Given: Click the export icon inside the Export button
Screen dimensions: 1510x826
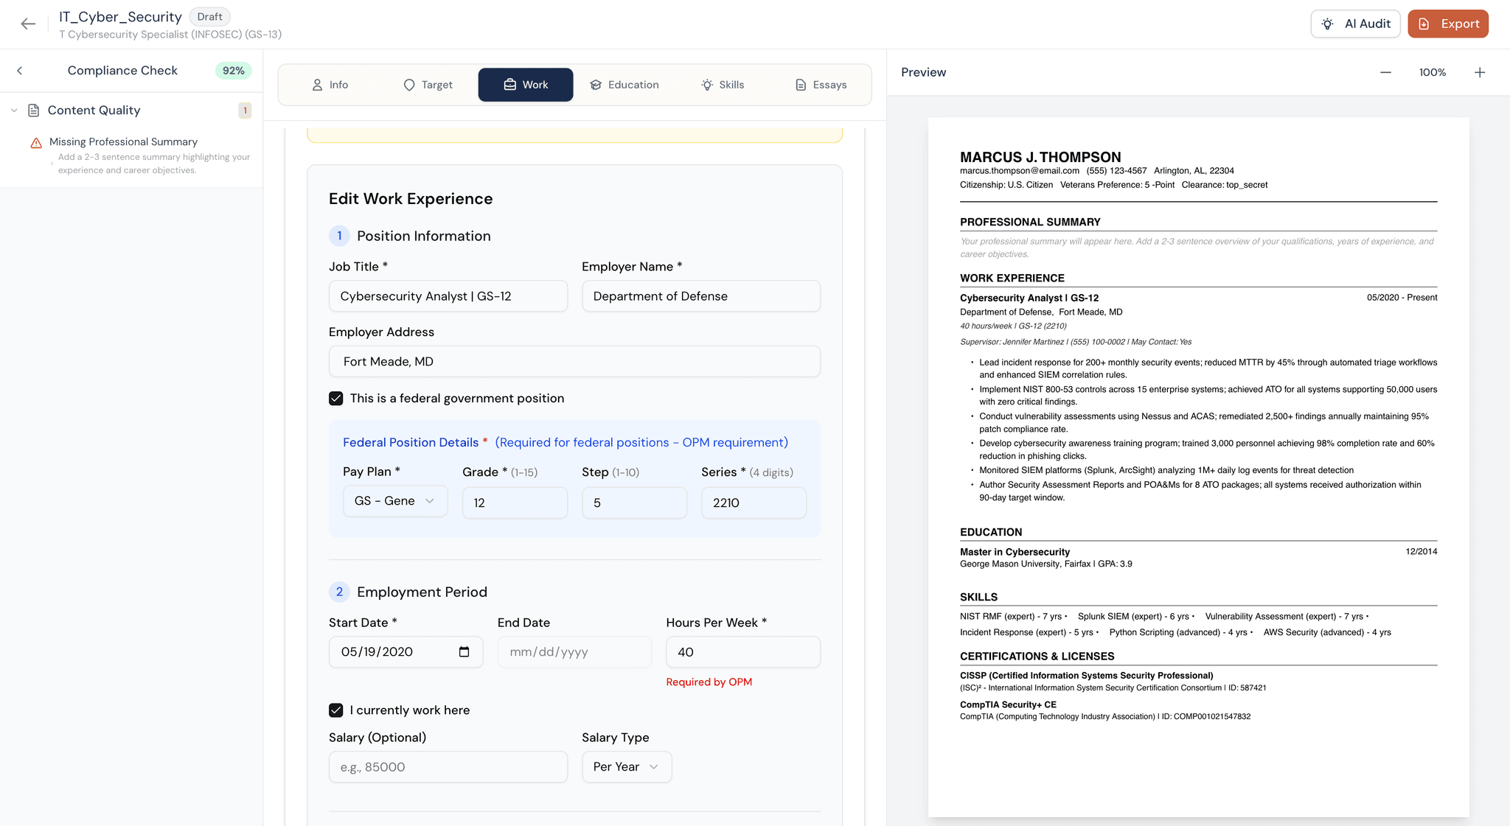Looking at the screenshot, I should coord(1424,24).
